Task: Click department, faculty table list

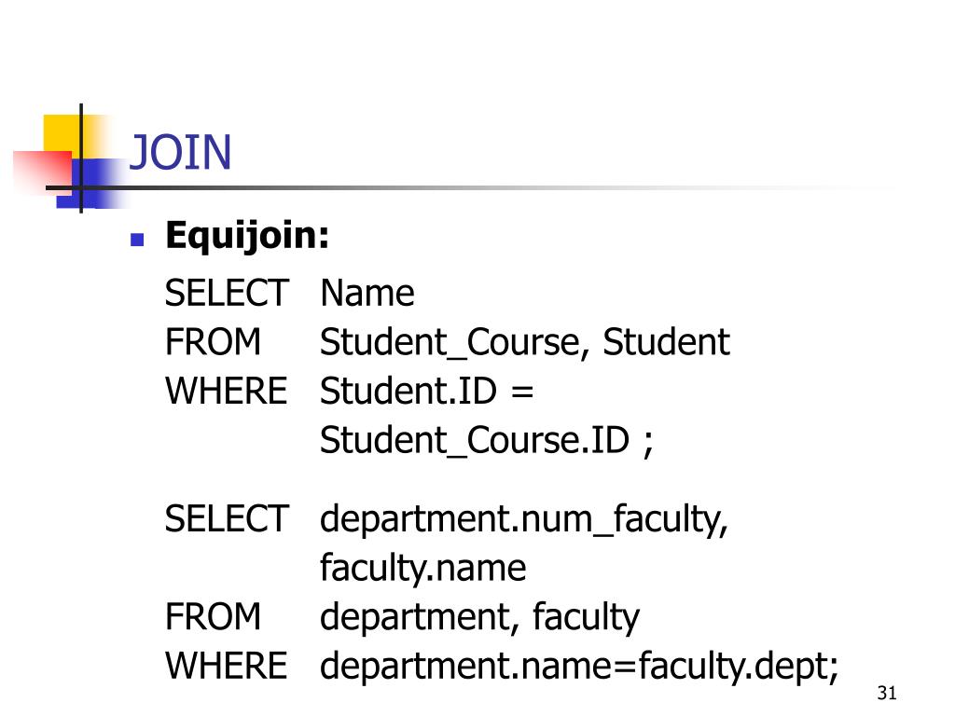Action: [x=479, y=618]
